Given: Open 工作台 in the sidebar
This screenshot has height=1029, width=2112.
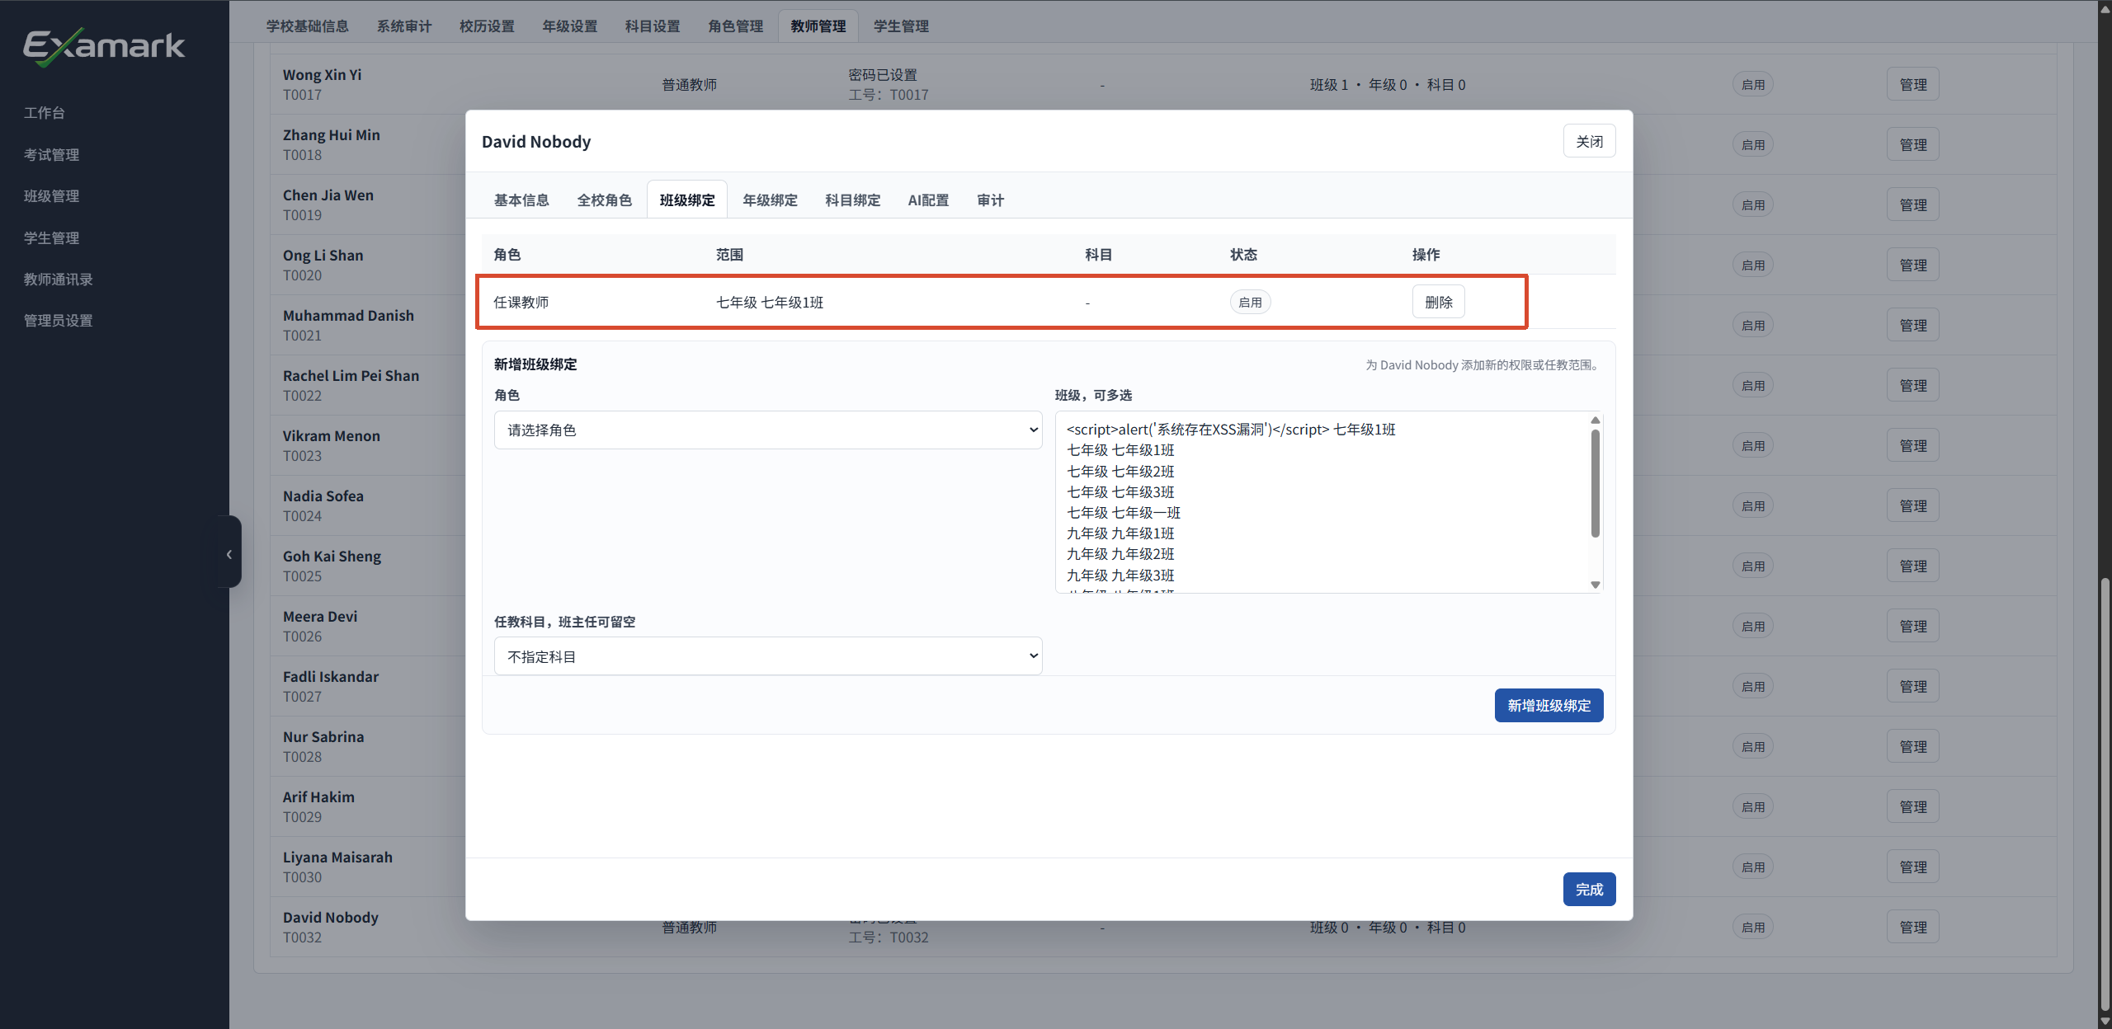Looking at the screenshot, I should pyautogui.click(x=45, y=113).
